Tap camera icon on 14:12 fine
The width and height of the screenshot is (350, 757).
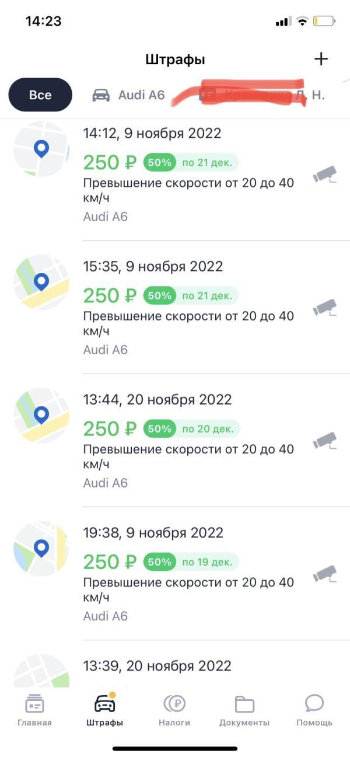pos(325,174)
